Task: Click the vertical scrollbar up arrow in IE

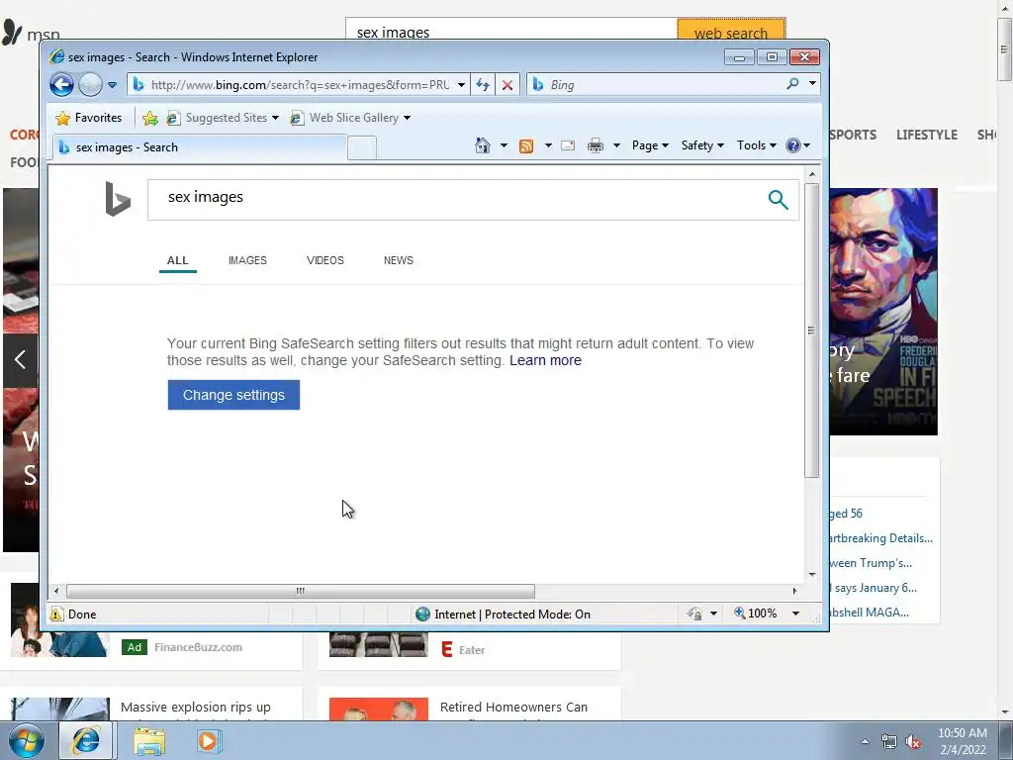Action: [812, 174]
